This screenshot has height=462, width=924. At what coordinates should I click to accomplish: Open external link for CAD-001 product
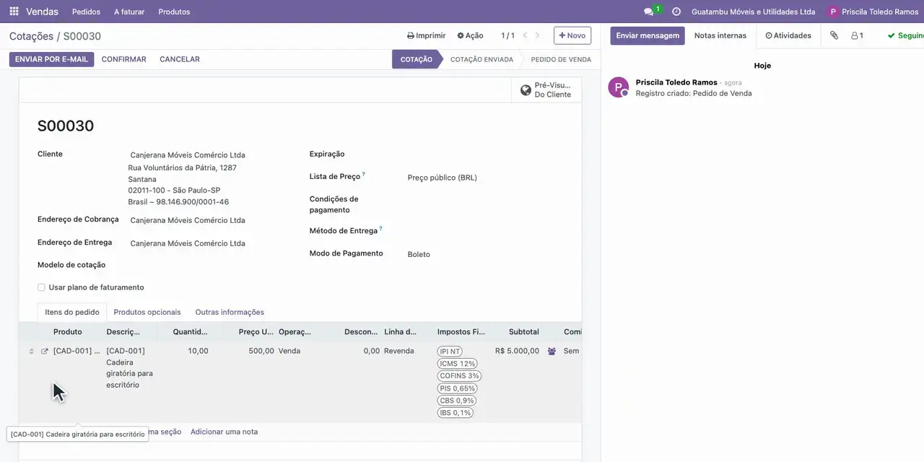click(45, 352)
